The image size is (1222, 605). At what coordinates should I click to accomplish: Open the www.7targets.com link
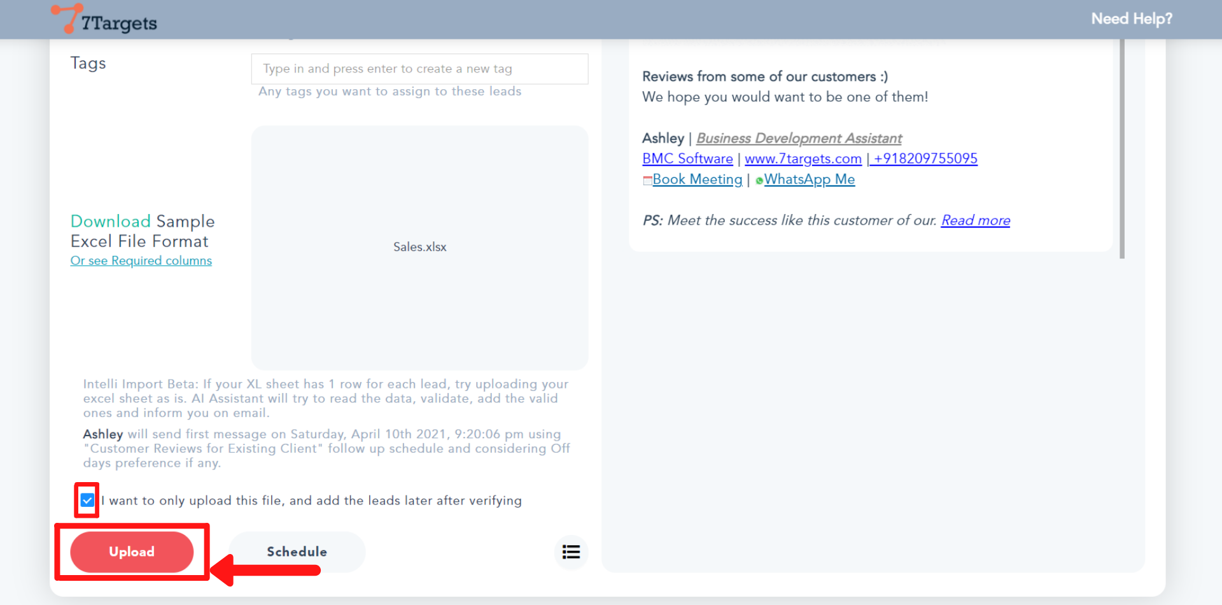coord(803,159)
